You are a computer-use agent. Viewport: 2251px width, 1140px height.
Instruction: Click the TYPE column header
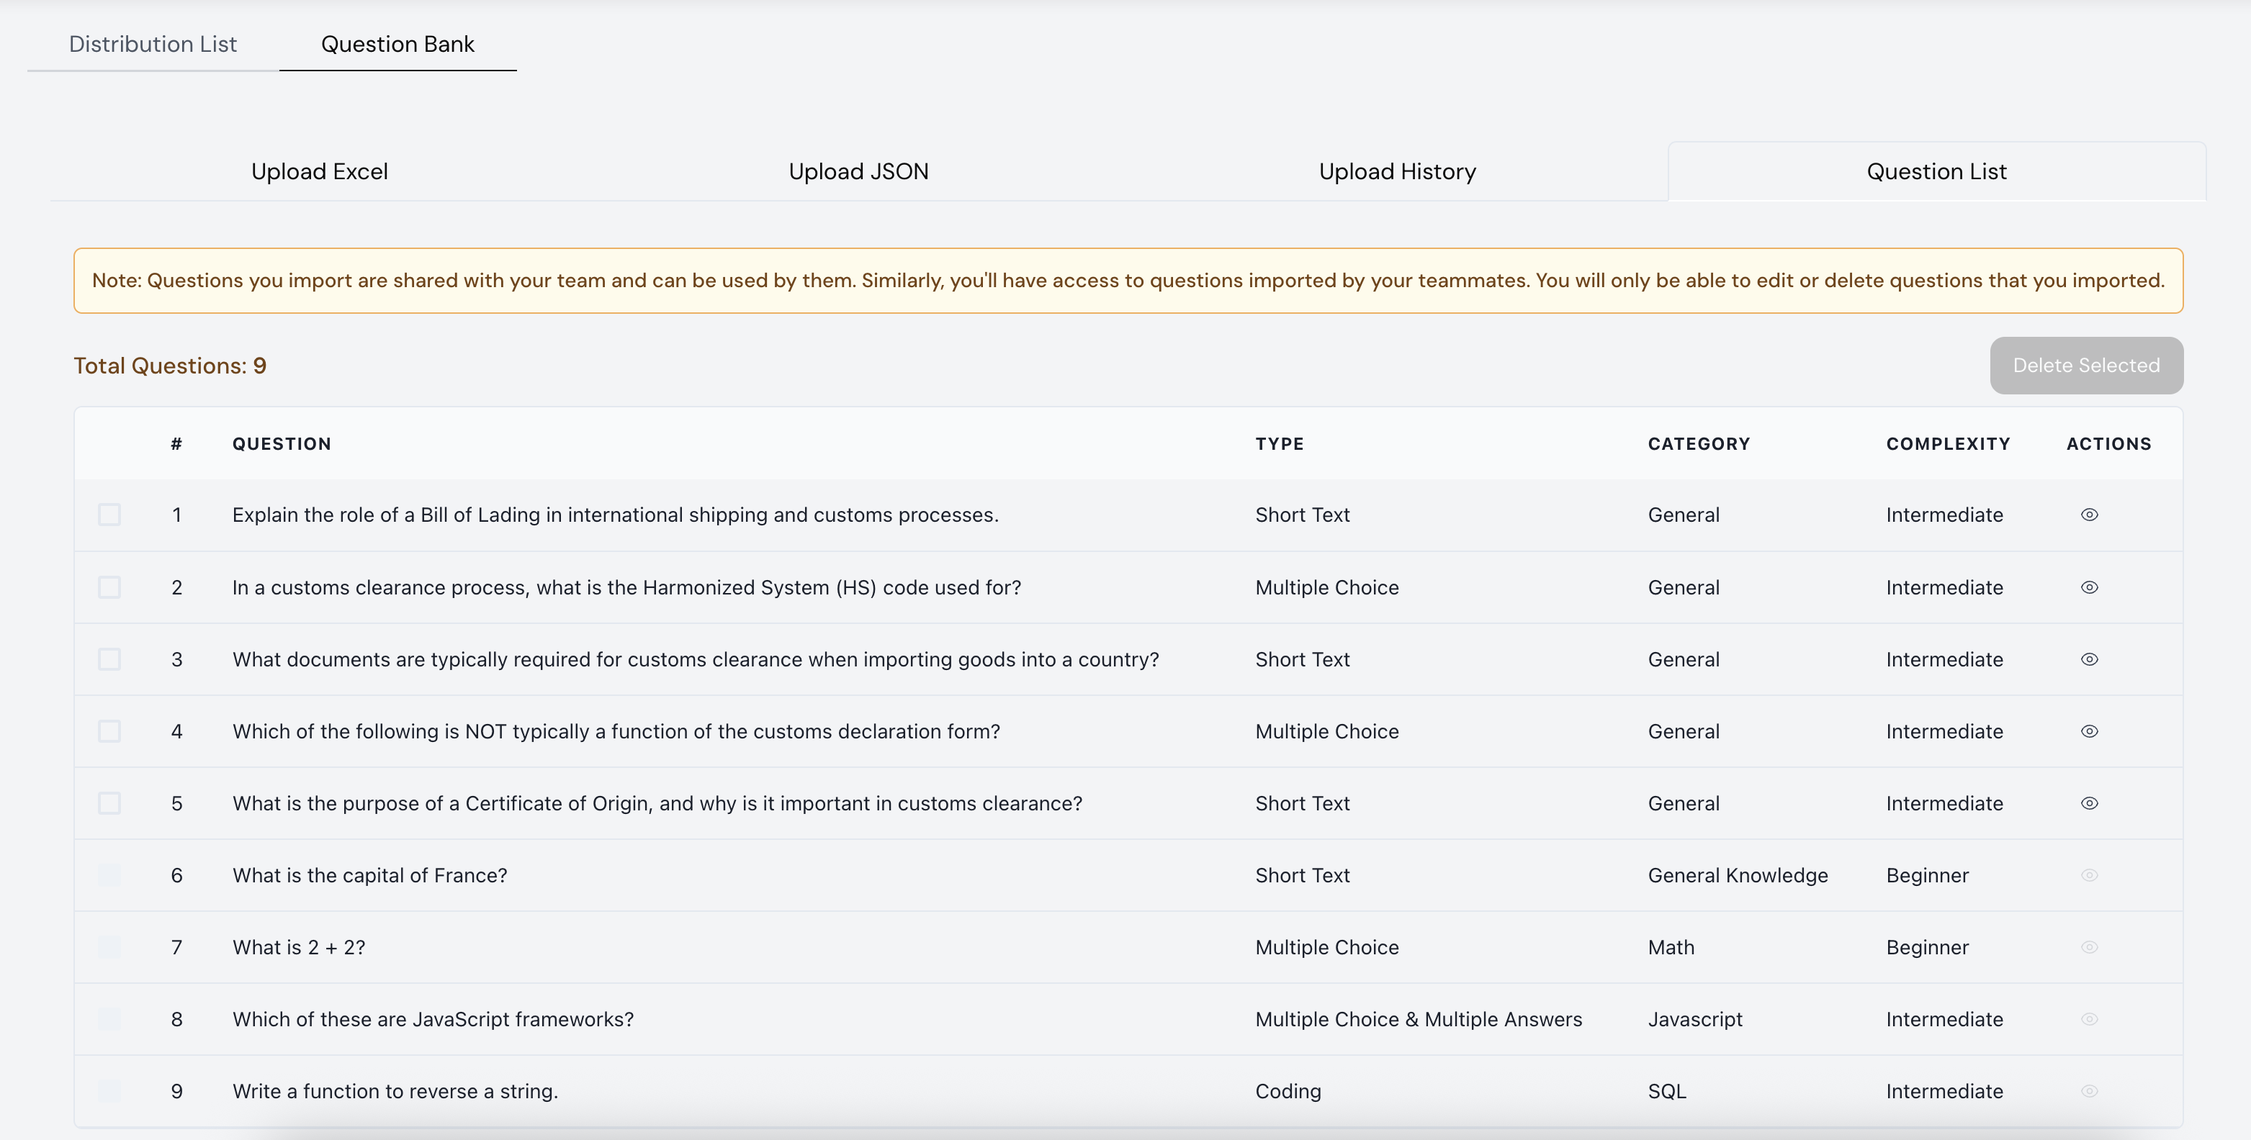[x=1280, y=444]
